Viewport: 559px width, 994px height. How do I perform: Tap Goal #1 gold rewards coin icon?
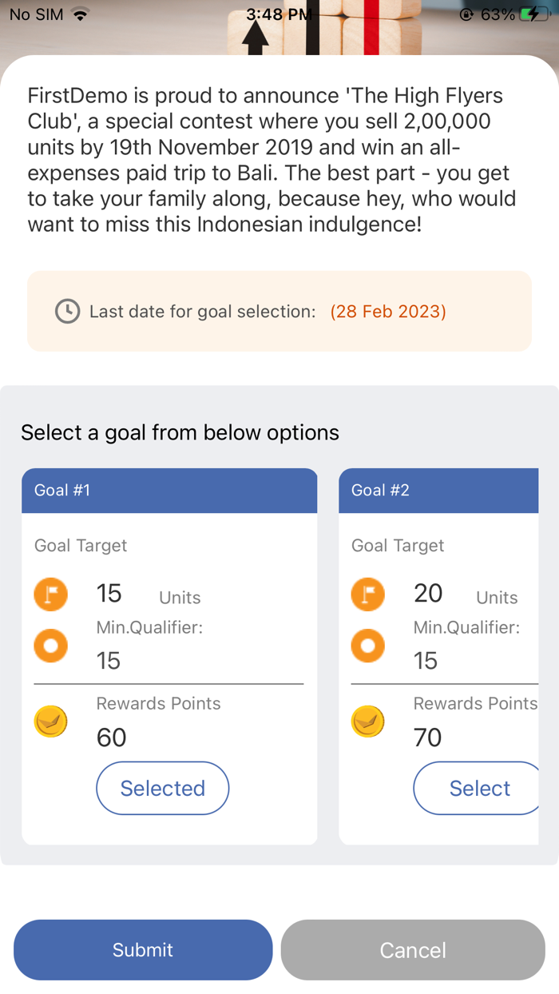[x=51, y=722]
